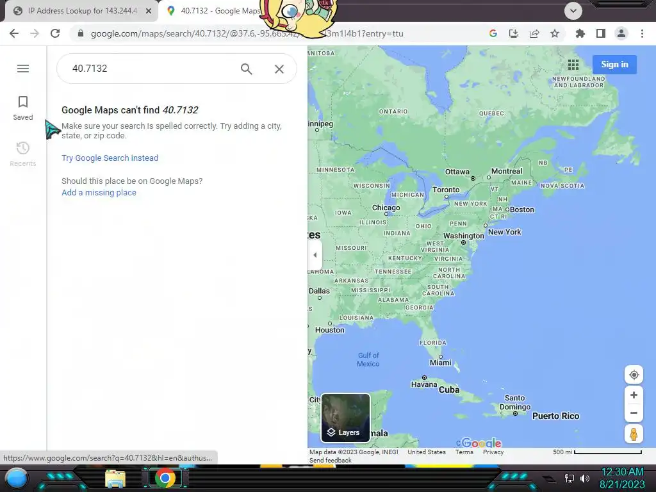Click the taskbar clock 12:30 AM
Image resolution: width=656 pixels, height=492 pixels.
[622, 472]
